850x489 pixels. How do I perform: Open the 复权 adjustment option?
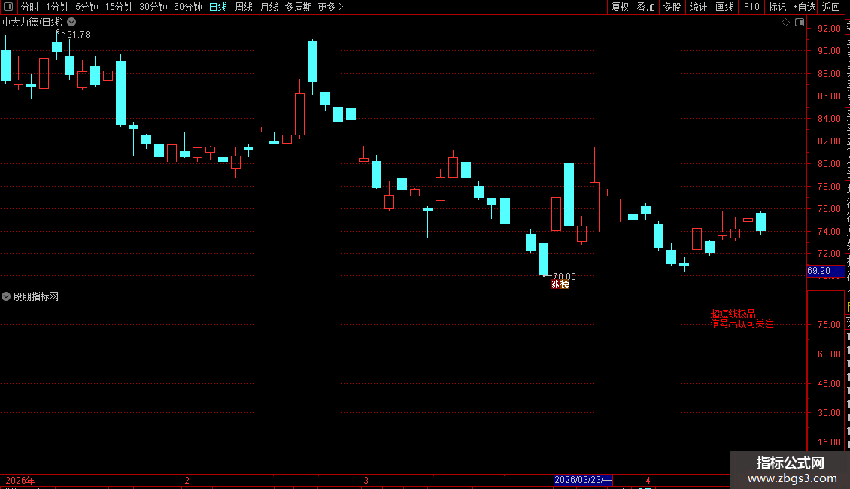pos(620,7)
